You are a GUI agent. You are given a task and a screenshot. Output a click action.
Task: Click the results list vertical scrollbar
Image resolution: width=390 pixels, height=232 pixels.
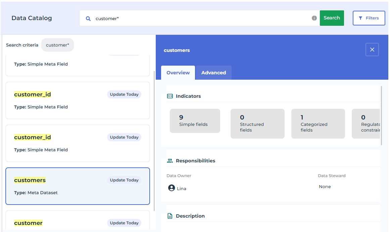coord(154,141)
